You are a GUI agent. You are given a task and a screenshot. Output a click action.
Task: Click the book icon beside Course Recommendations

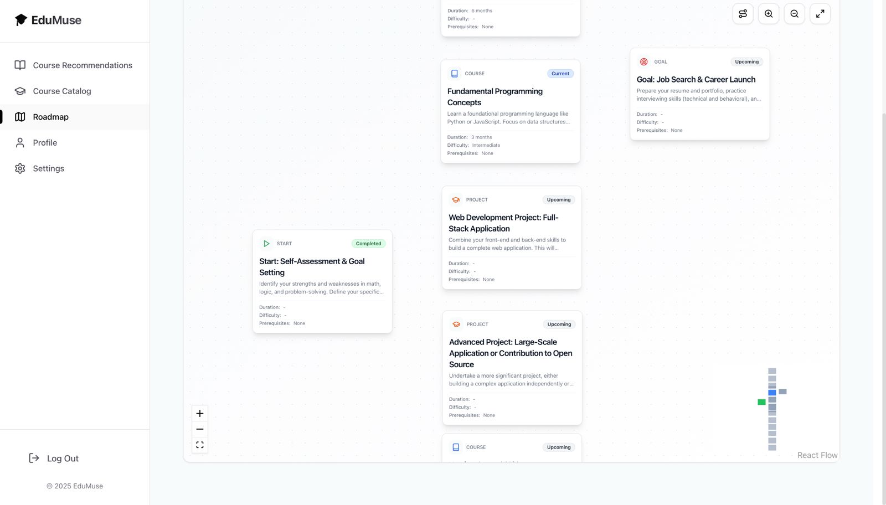coord(20,65)
